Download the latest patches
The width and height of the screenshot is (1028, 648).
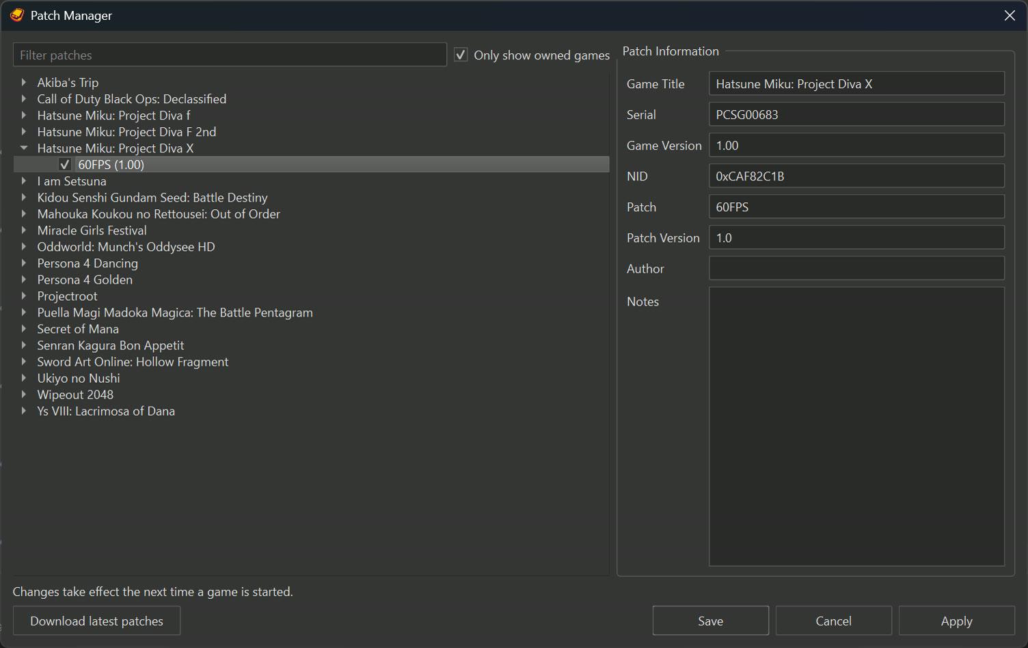97,621
